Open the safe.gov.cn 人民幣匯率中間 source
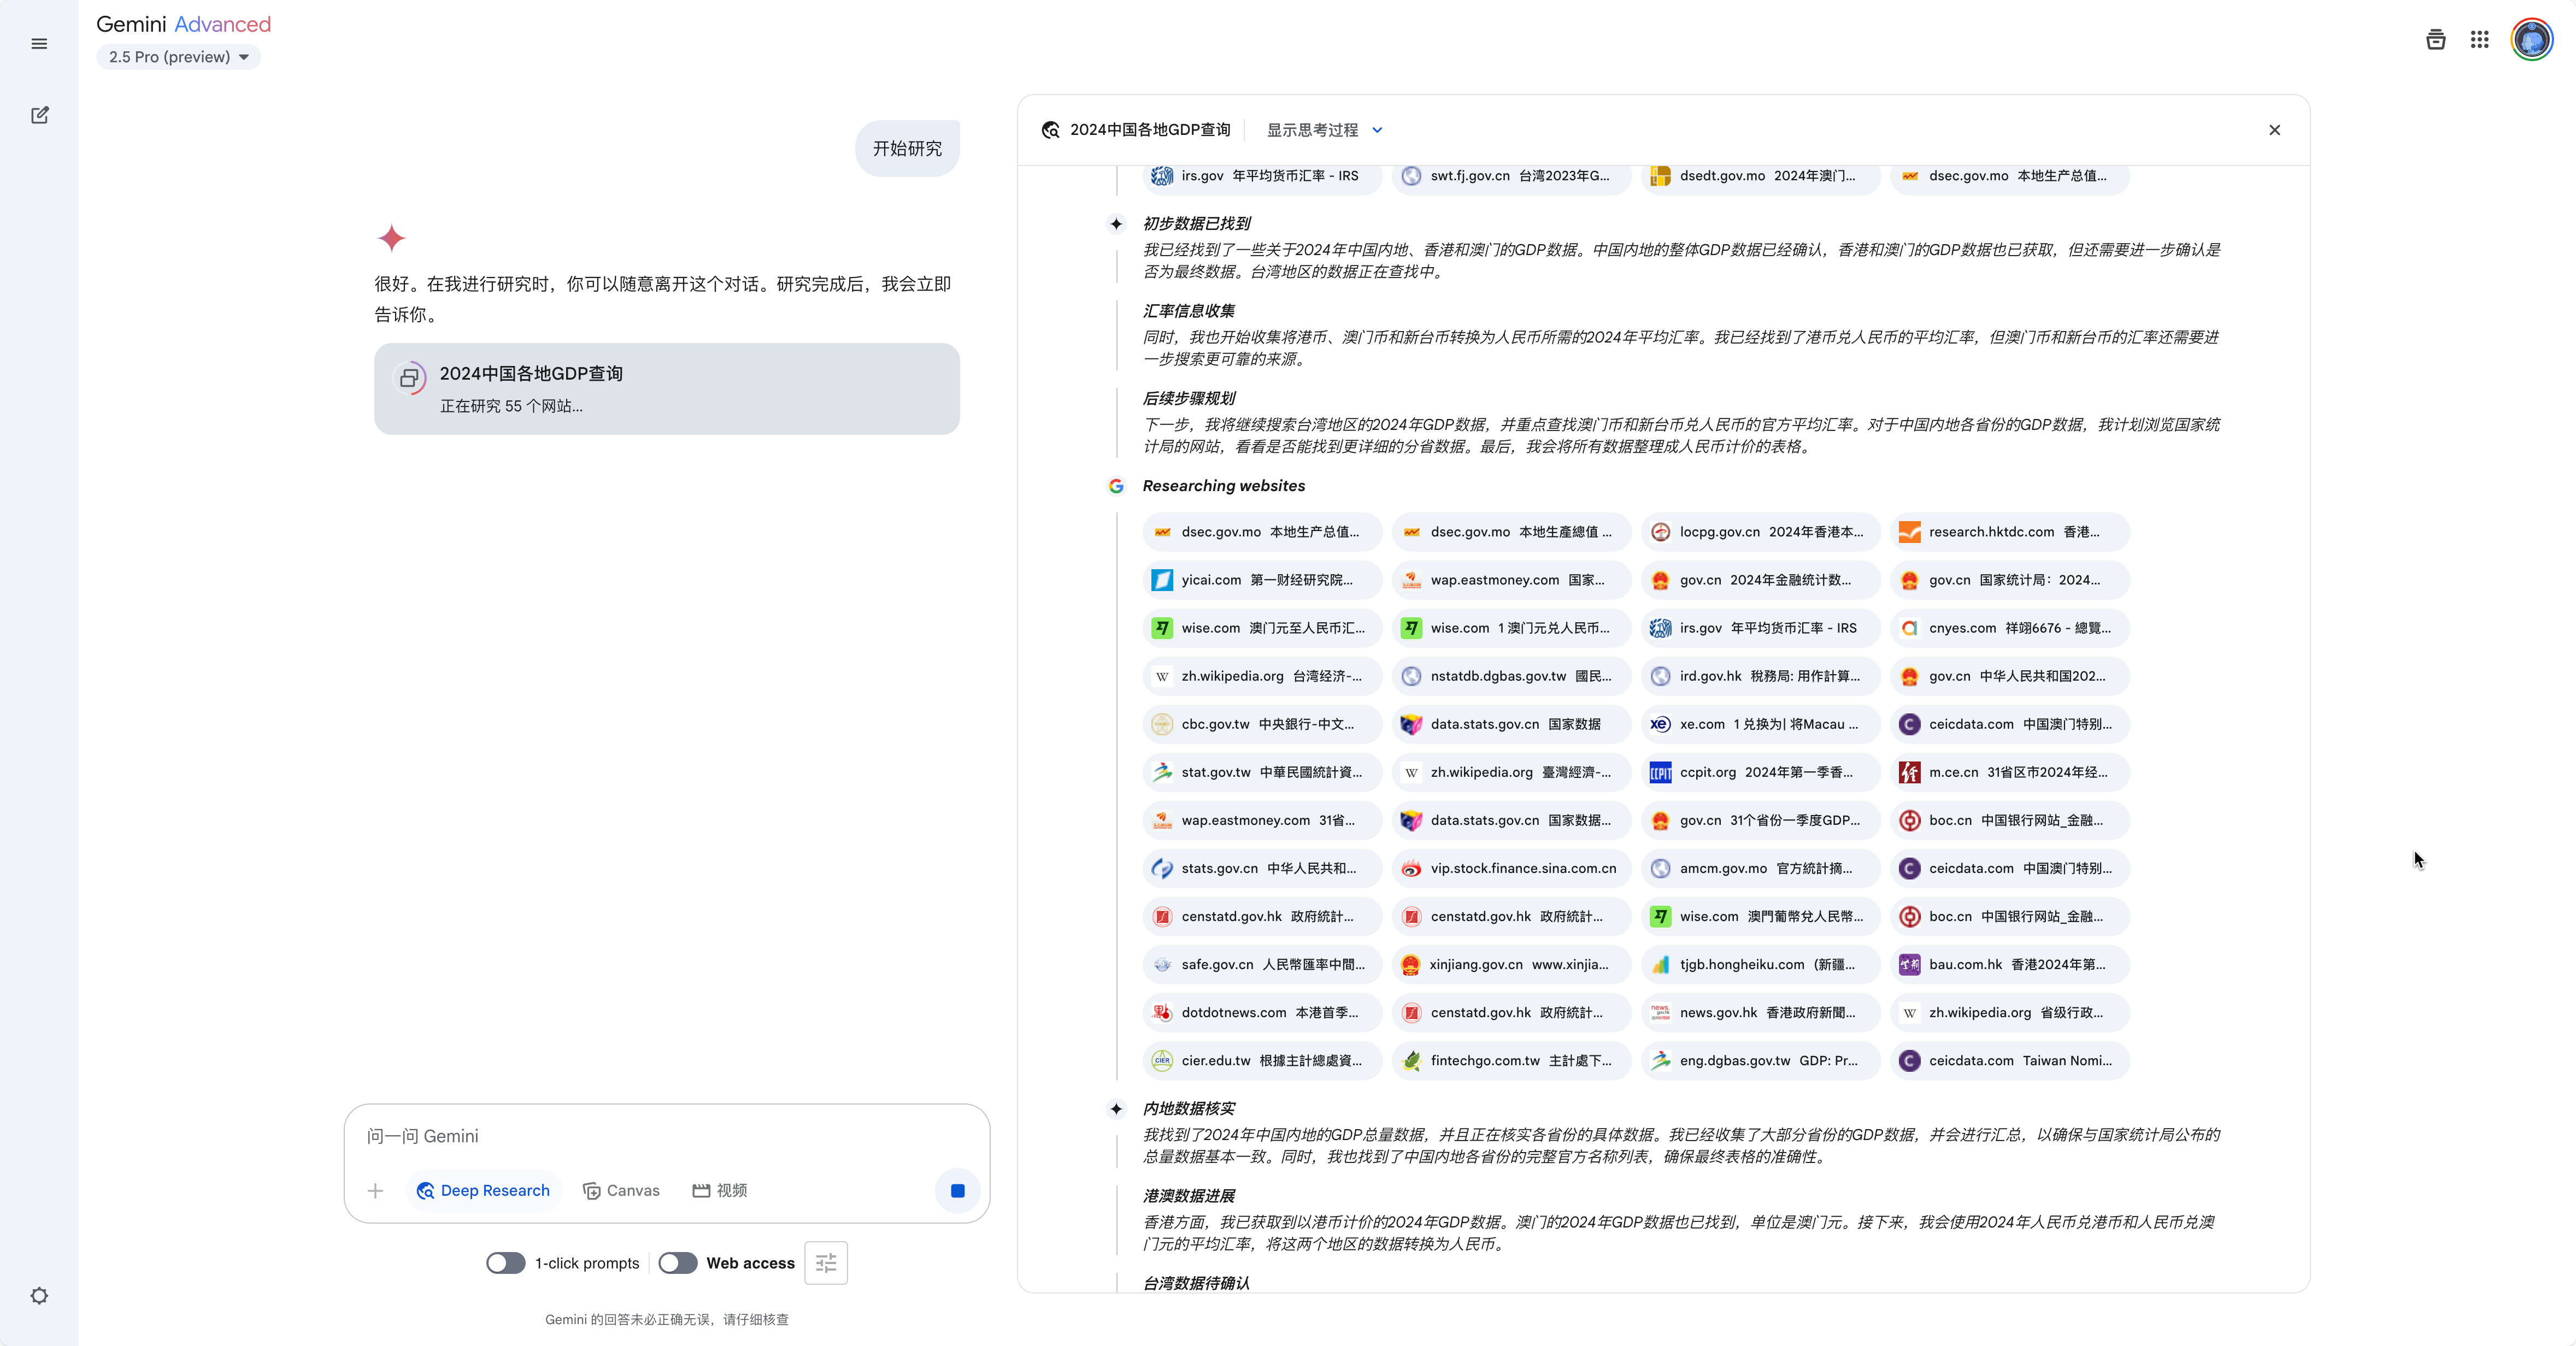This screenshot has width=2576, height=1346. pos(1262,964)
